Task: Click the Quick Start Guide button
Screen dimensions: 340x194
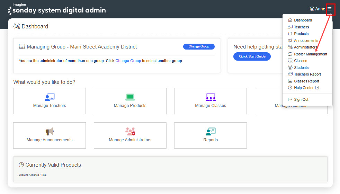Action: [252, 56]
